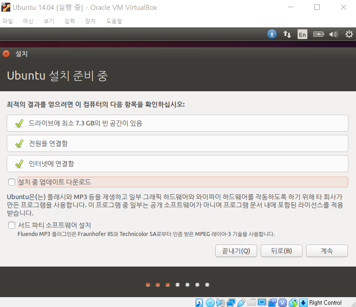The image size is (356, 307).
Task: Click the display status icon
Action: coord(262,302)
